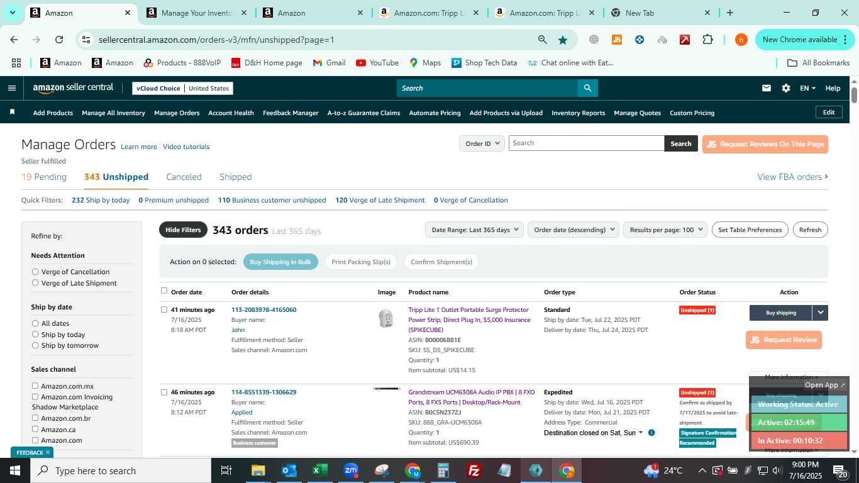This screenshot has height=483, width=859.
Task: Open Excel from the taskbar
Action: pyautogui.click(x=319, y=470)
